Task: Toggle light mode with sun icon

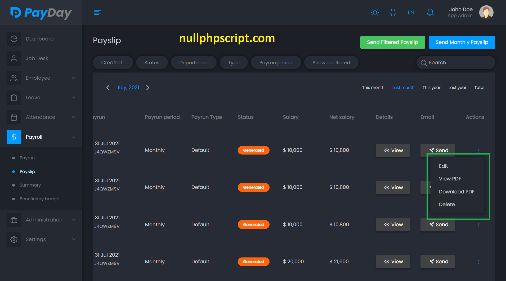Action: (x=375, y=12)
